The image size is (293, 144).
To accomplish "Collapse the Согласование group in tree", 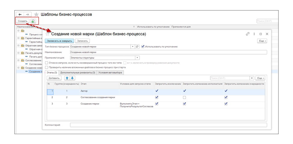I will pyautogui.click(x=18, y=60).
